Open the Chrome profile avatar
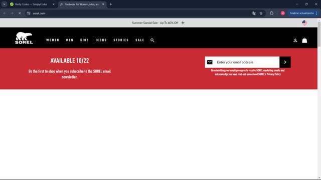The image size is (321, 180). tap(283, 13)
